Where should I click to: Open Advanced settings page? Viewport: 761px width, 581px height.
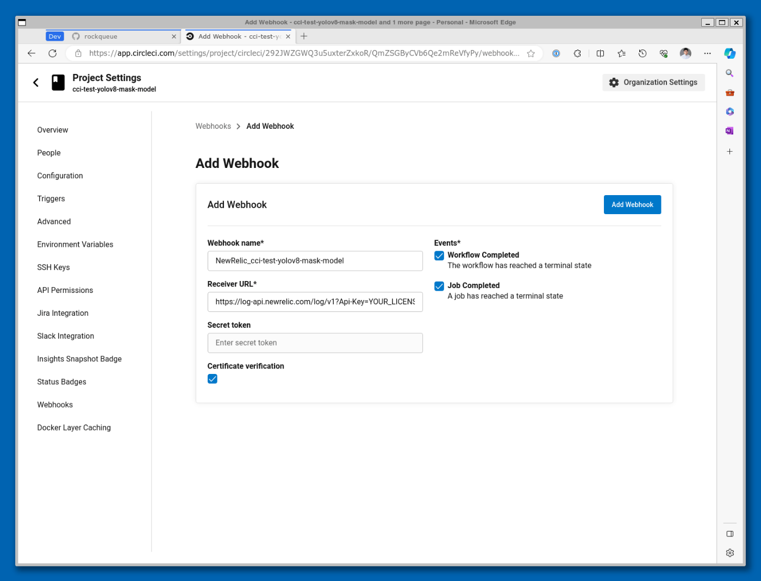pos(54,221)
